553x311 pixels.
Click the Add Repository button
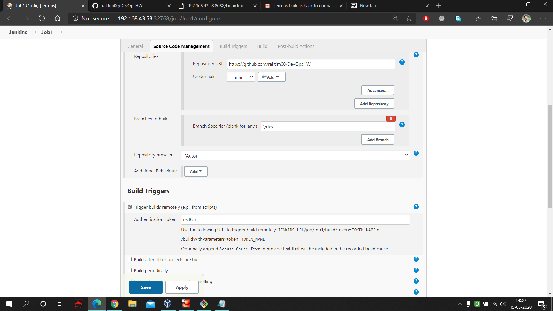[x=374, y=104]
